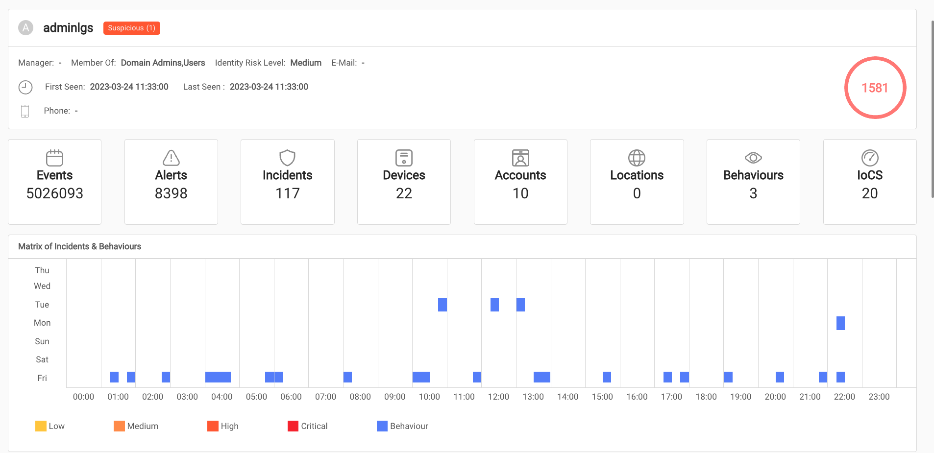Viewport: 934px width, 453px height.
Task: Click the Tue row label in matrix
Action: 42,305
